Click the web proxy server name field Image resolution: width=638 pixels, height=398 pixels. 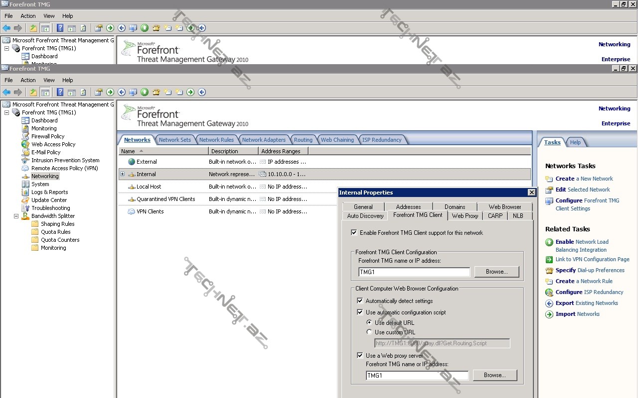tap(417, 376)
